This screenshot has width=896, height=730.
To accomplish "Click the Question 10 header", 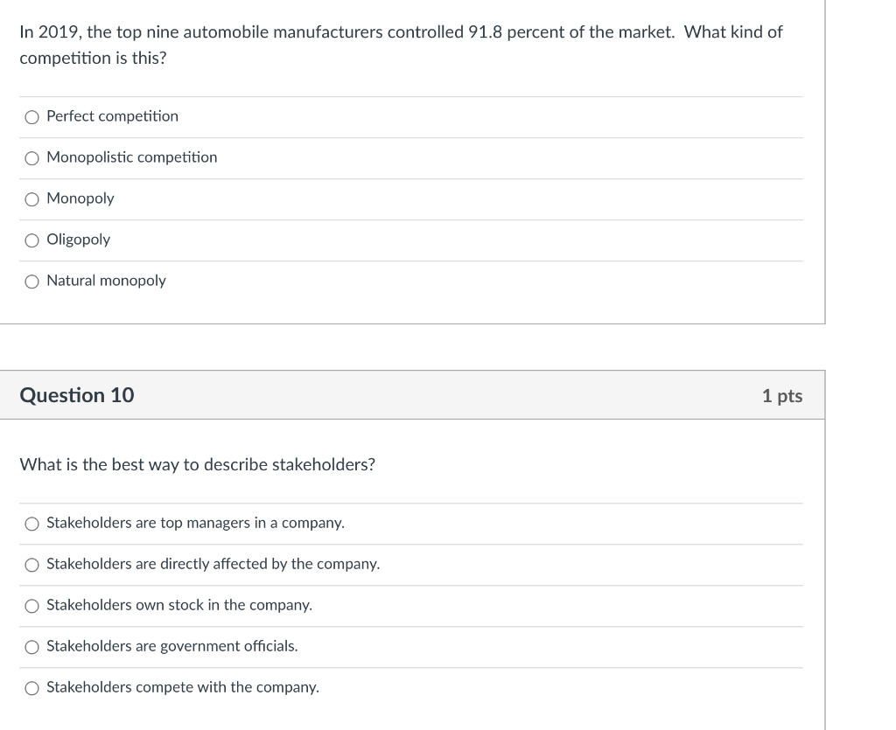I will click(76, 395).
